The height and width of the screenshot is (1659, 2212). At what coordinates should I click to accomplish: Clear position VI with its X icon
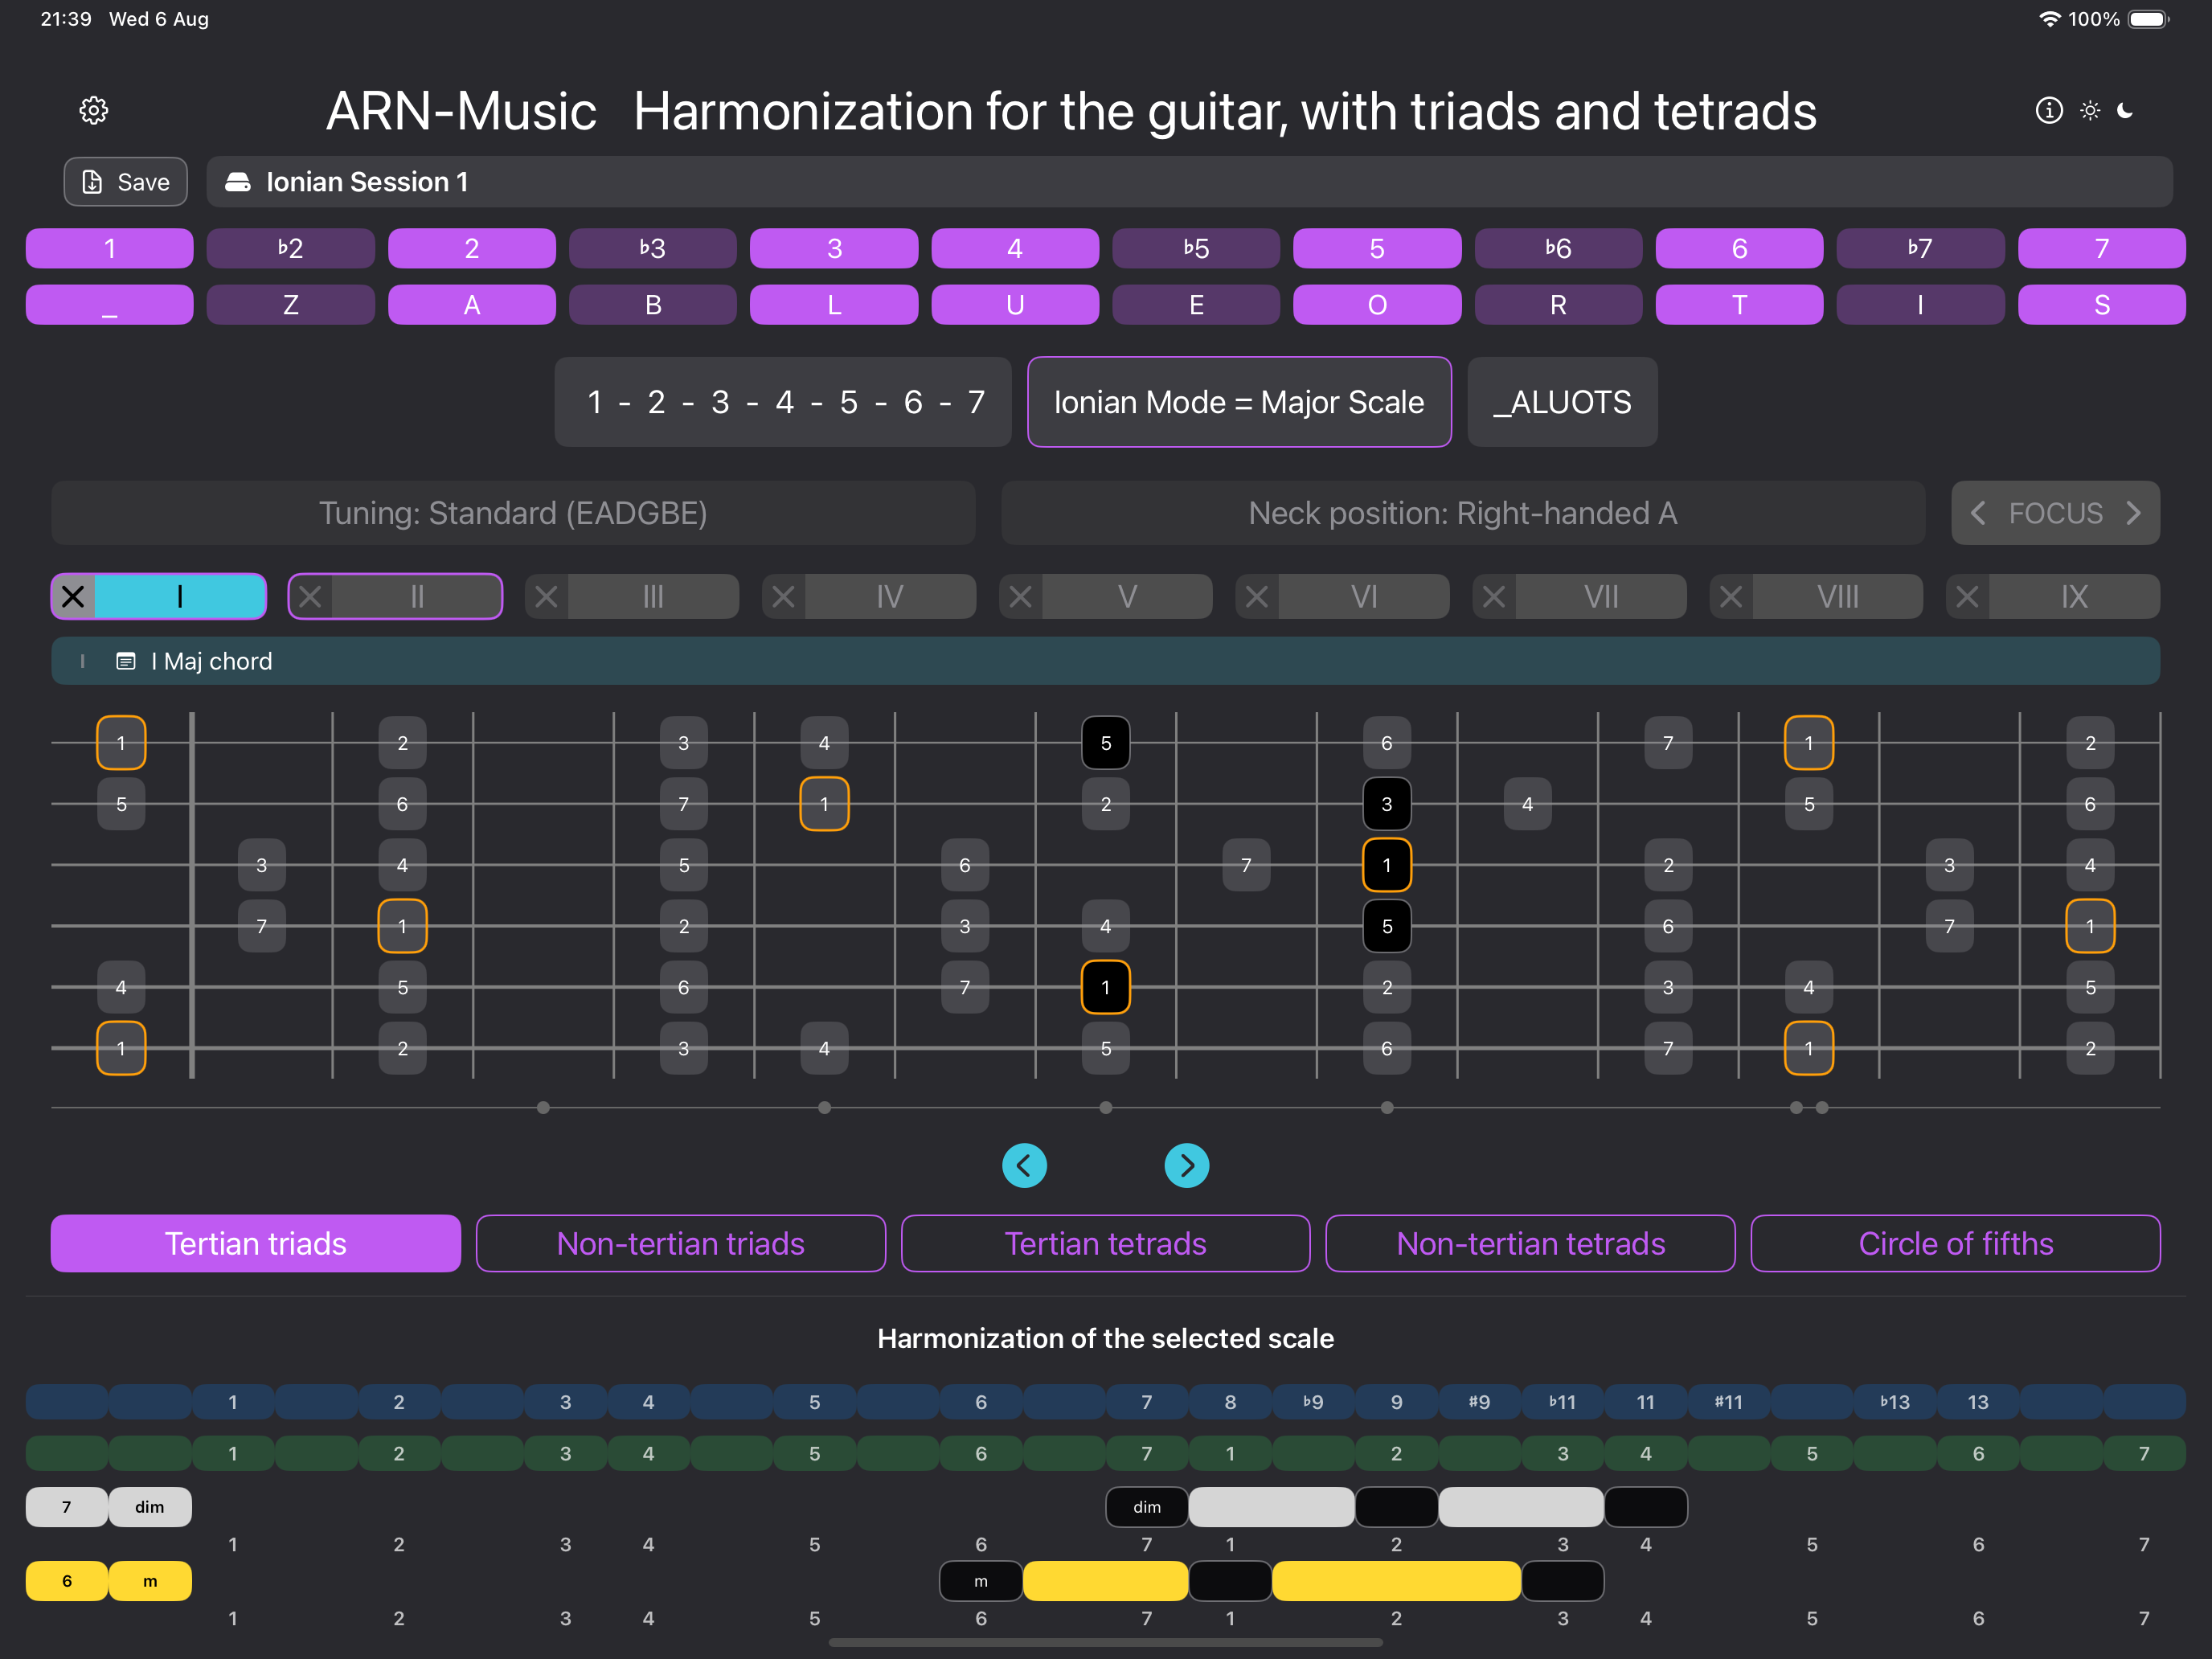point(1257,597)
